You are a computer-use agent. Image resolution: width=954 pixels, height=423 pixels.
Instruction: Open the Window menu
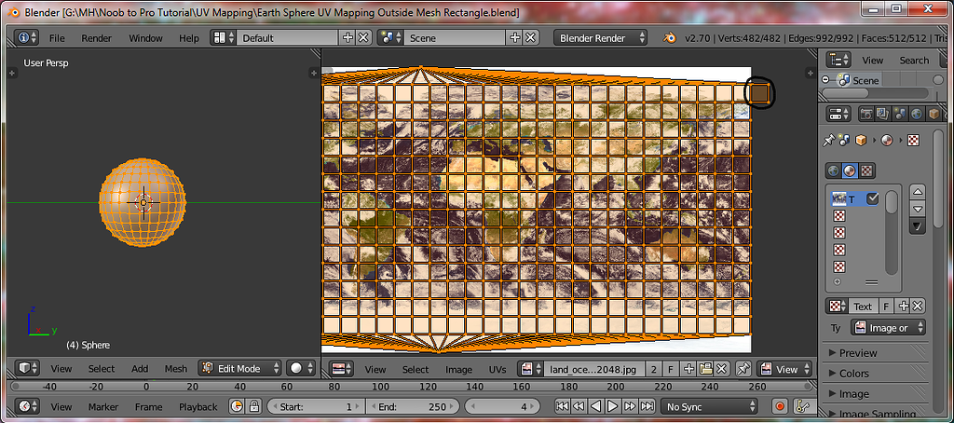pos(145,38)
